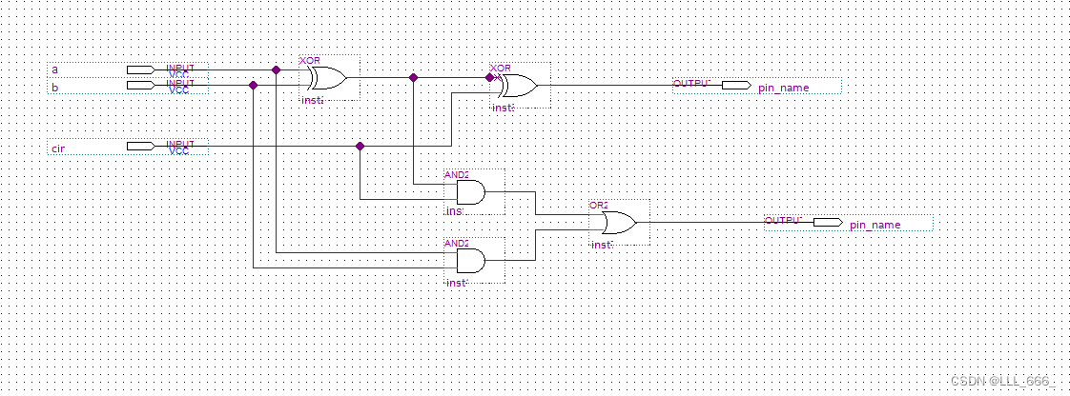Click the 'AND2' text of the lower AND gate
This screenshot has width=1070, height=396.
(457, 243)
